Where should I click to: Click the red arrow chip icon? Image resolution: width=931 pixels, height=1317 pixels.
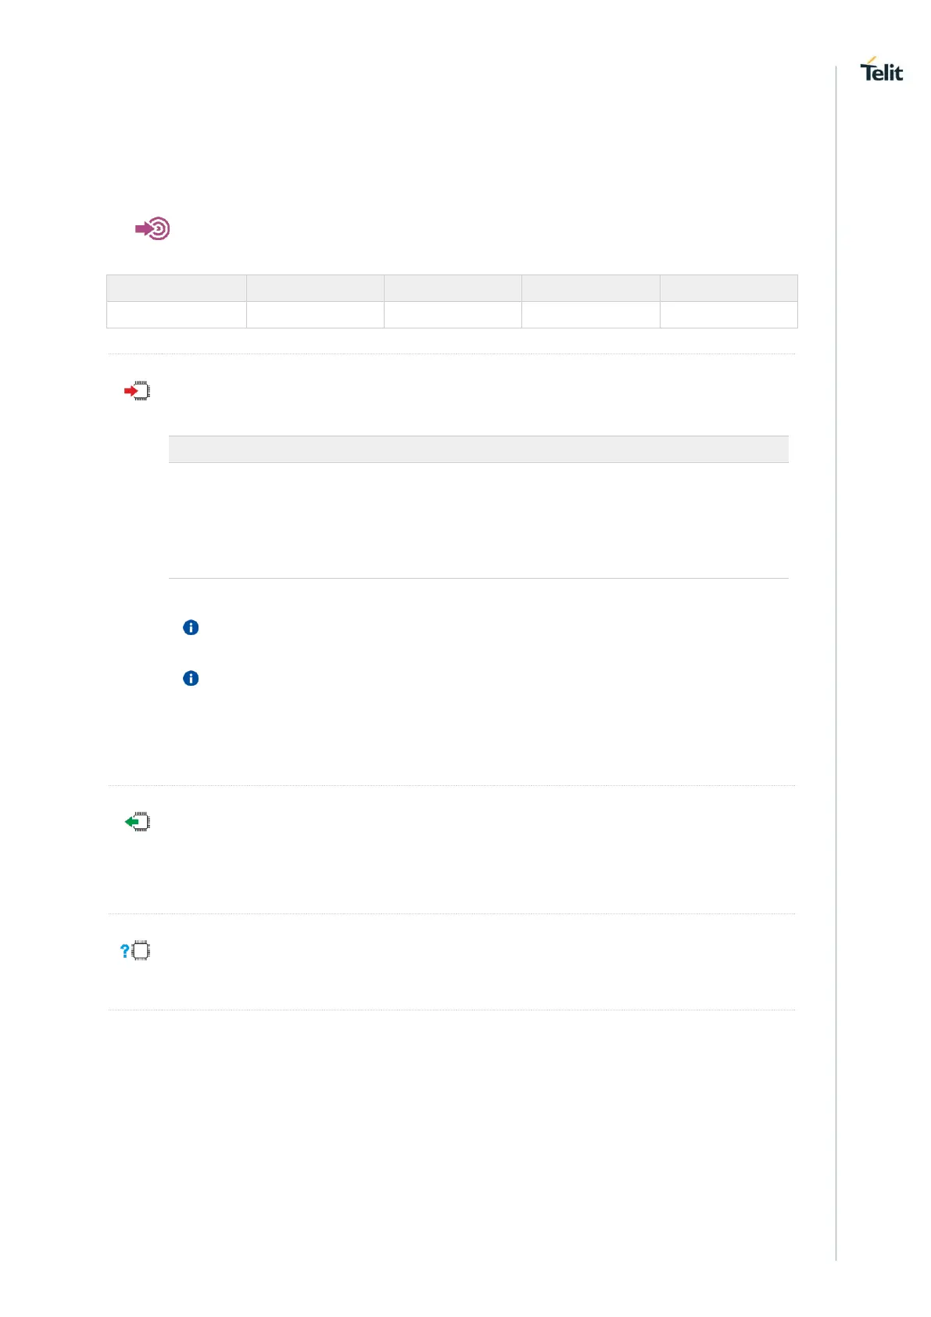click(x=138, y=390)
